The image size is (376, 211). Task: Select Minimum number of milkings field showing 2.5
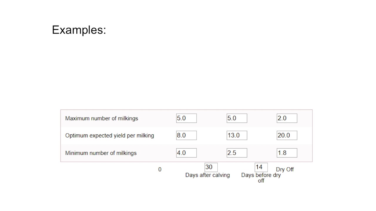point(237,153)
